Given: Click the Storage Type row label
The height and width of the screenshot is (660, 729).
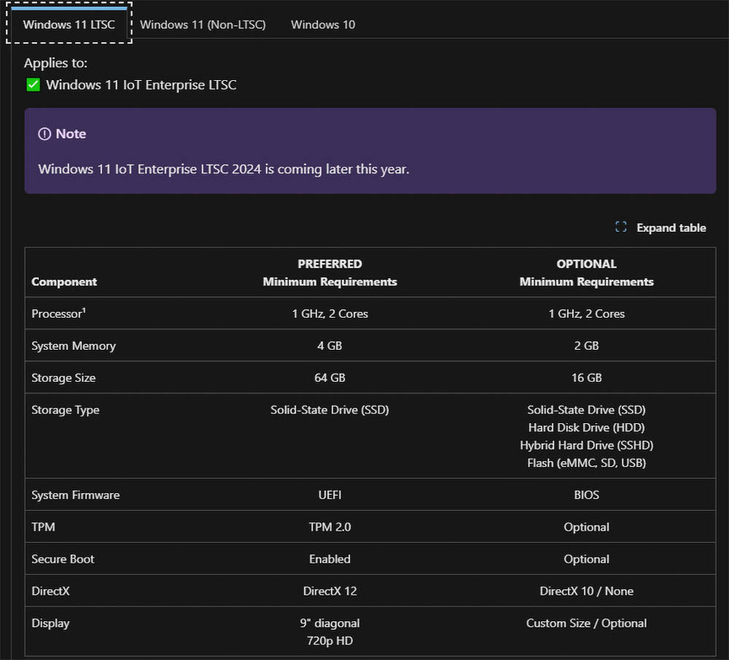Looking at the screenshot, I should tap(65, 410).
